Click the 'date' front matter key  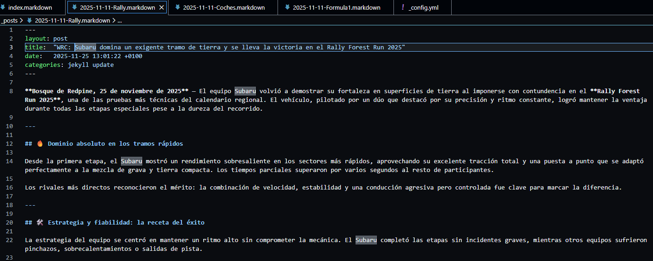pyautogui.click(x=32, y=56)
